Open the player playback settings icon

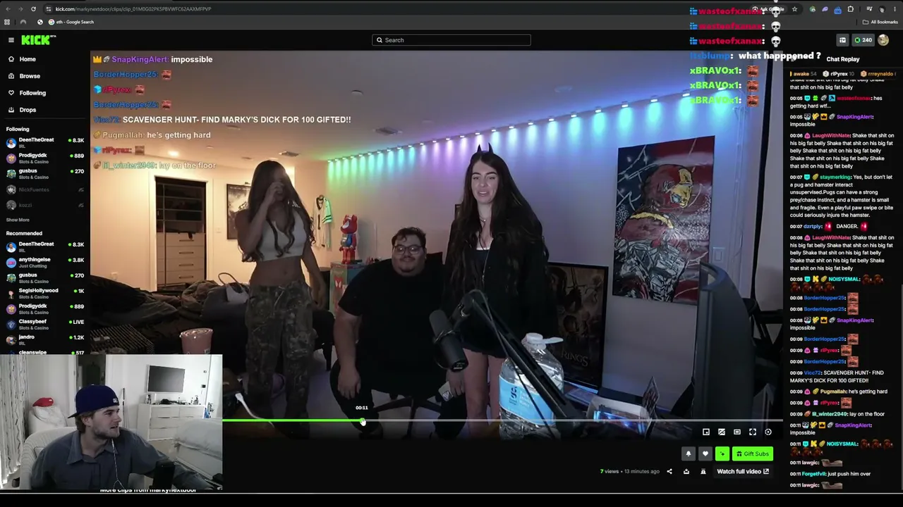pos(768,432)
